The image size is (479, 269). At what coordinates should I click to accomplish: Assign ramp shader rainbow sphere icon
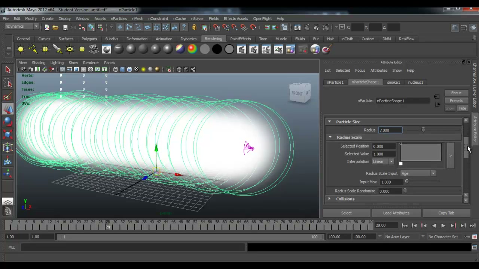[x=192, y=49]
